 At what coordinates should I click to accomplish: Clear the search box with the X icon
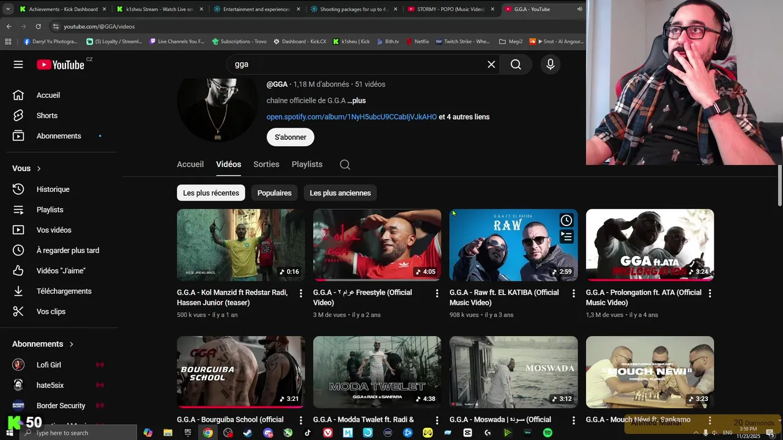[491, 64]
